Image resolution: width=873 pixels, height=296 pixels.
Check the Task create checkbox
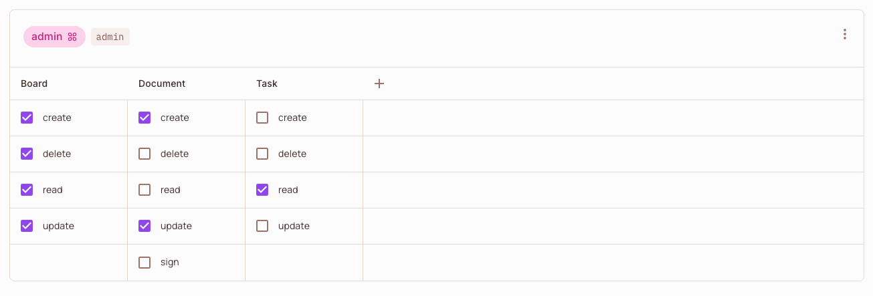pyautogui.click(x=262, y=118)
